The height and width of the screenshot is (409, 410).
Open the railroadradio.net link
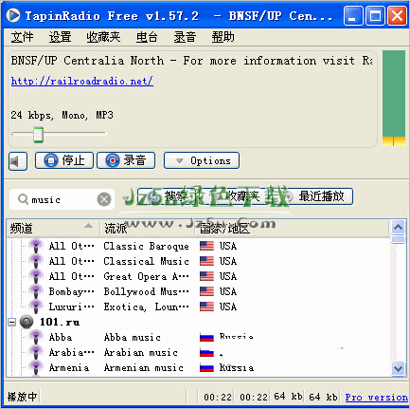pyautogui.click(x=82, y=81)
